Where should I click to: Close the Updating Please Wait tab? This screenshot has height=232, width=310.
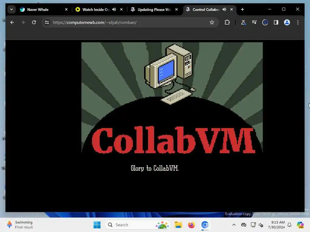point(176,9)
